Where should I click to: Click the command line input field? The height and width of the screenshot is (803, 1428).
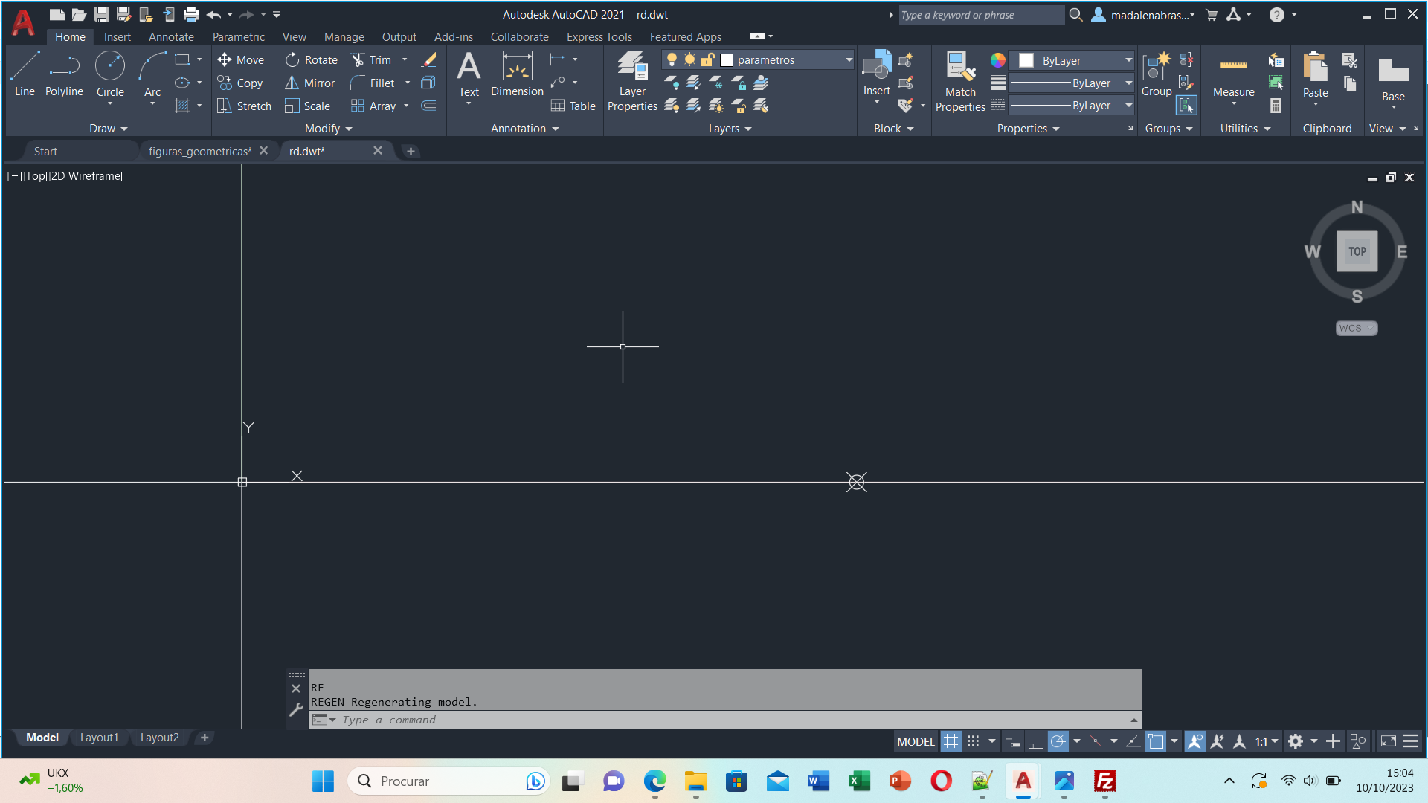(x=725, y=720)
